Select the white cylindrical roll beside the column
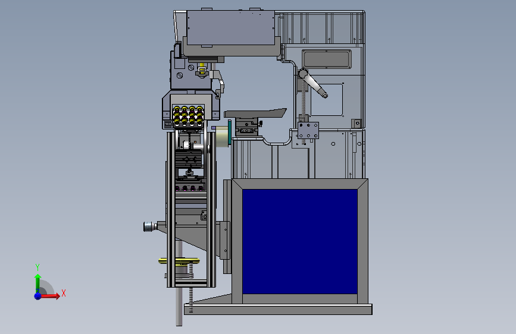516x334 pixels. point(222,137)
